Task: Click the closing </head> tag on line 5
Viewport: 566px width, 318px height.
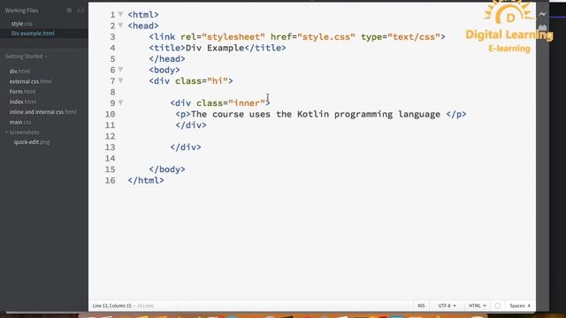Action: tap(167, 59)
